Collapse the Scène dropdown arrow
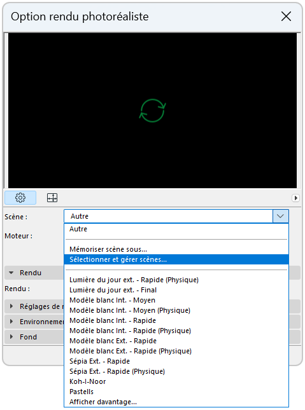The width and height of the screenshot is (305, 410). coord(280,216)
